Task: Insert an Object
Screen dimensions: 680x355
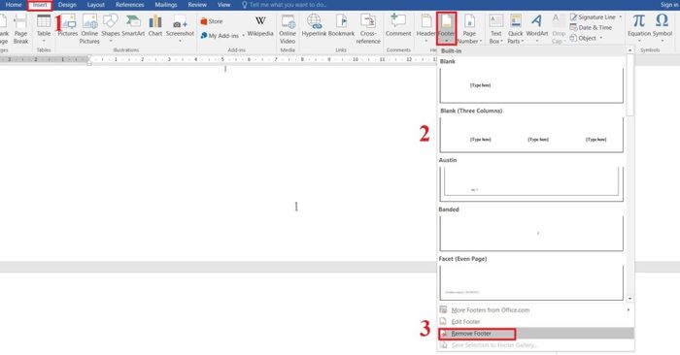Action: [583, 38]
